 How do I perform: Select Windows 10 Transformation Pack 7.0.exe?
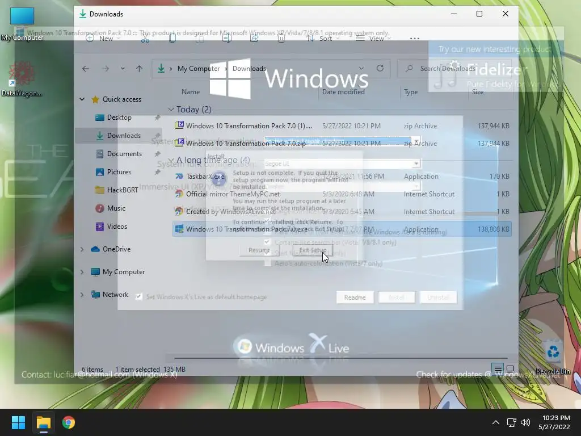[x=342, y=229]
